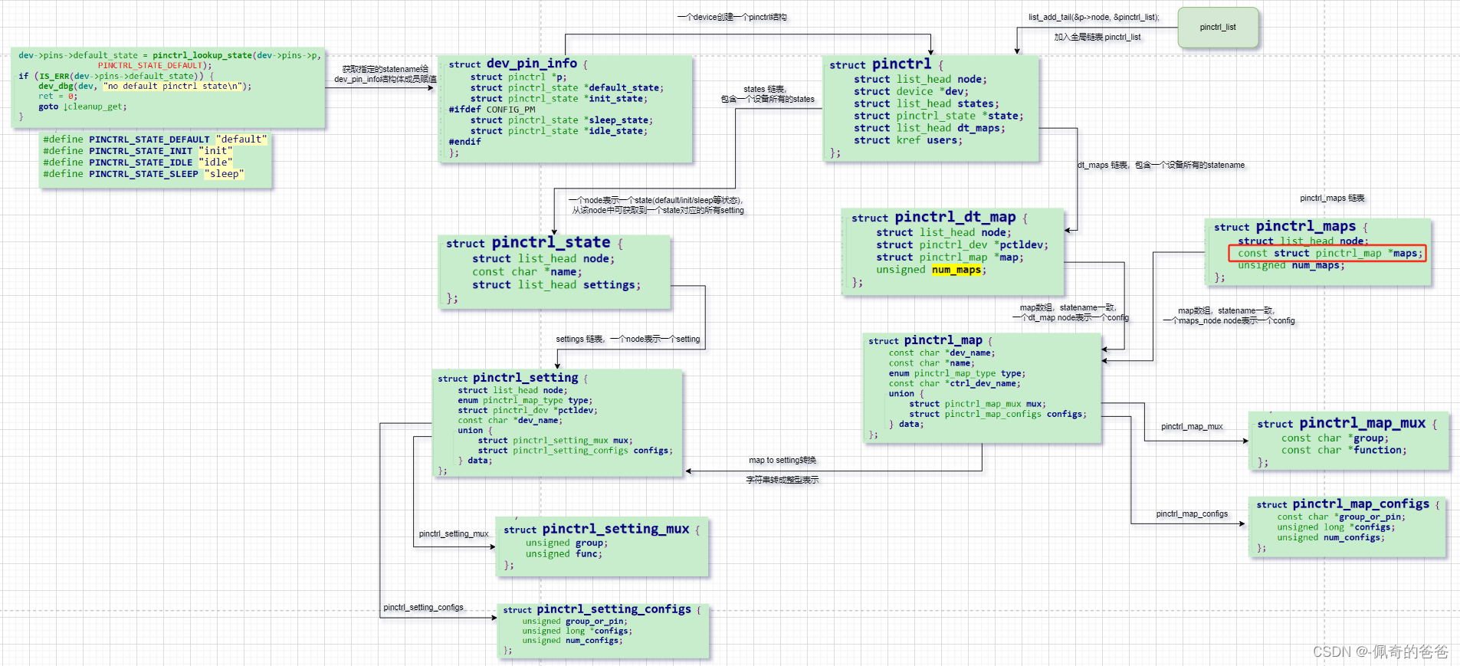The image size is (1460, 666).
Task: Select the '字符串转成整型表示' label
Action: pyautogui.click(x=782, y=480)
